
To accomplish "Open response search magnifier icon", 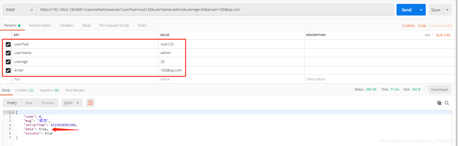I will 447,103.
